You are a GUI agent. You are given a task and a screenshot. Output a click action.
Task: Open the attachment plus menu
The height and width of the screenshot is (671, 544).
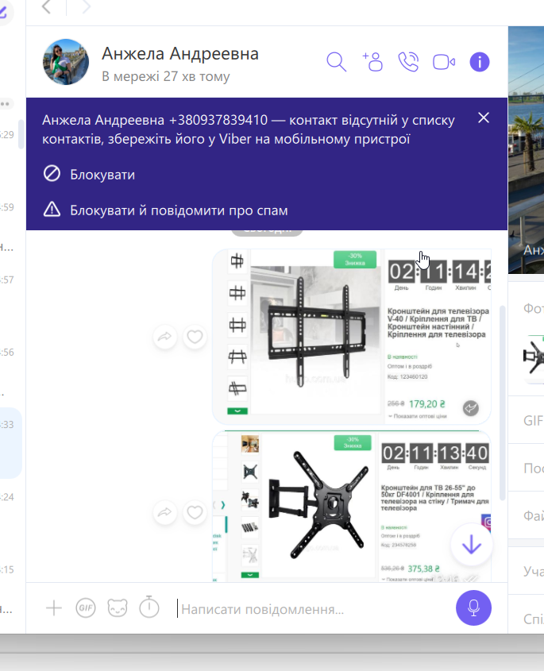(54, 607)
